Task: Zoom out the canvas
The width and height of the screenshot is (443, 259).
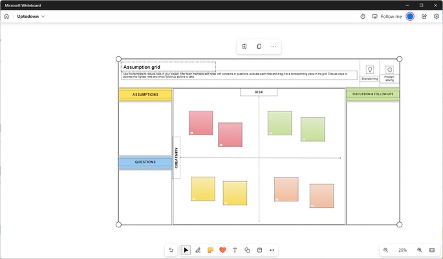Action: click(x=385, y=250)
